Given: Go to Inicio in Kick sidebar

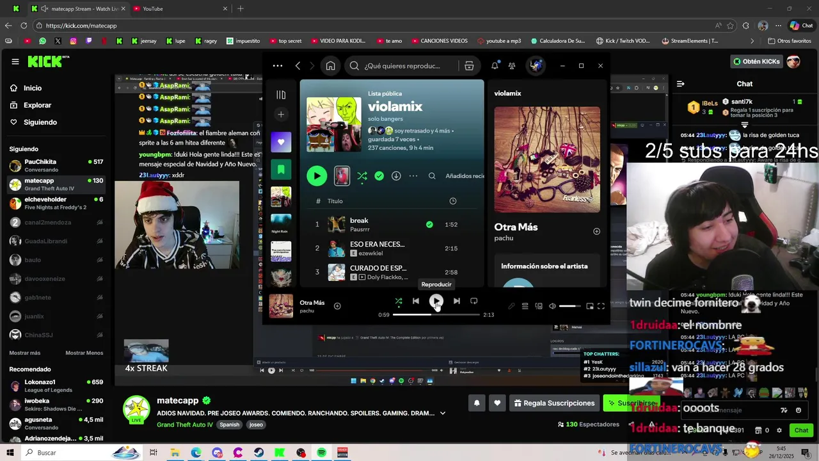Looking at the screenshot, I should click(x=33, y=88).
